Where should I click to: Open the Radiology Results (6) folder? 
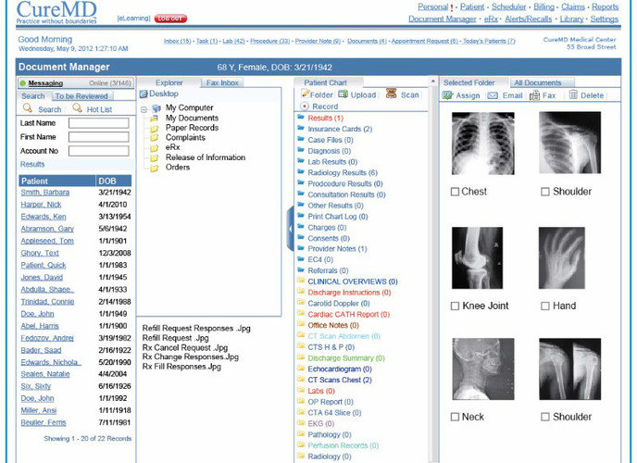tap(343, 172)
